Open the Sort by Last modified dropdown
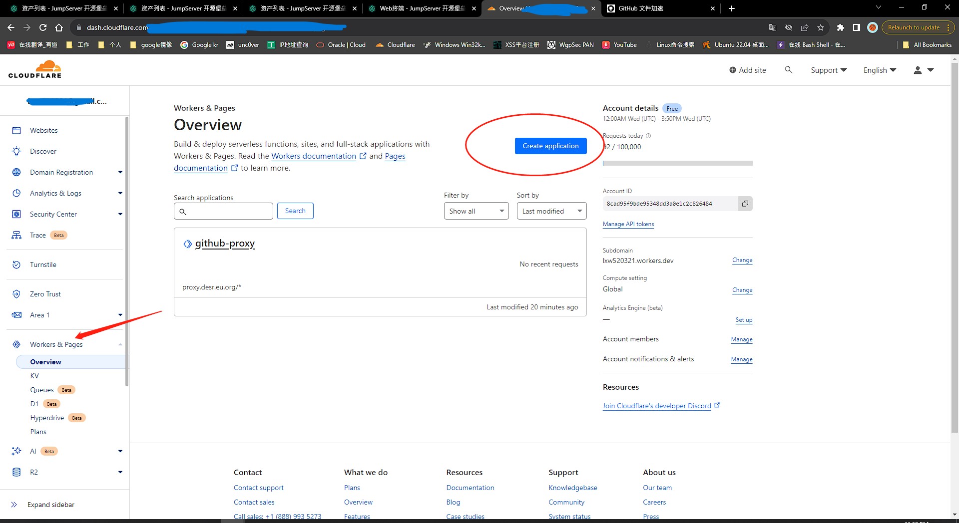This screenshot has width=959, height=523. coord(551,211)
